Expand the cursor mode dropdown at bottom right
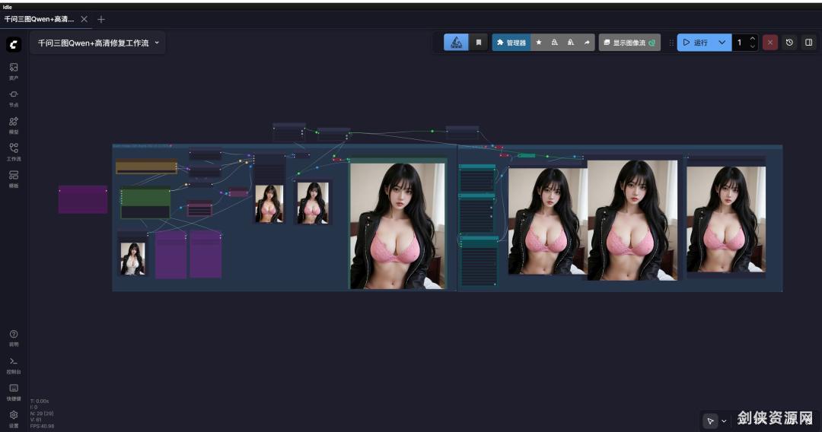This screenshot has width=822, height=432. point(723,421)
